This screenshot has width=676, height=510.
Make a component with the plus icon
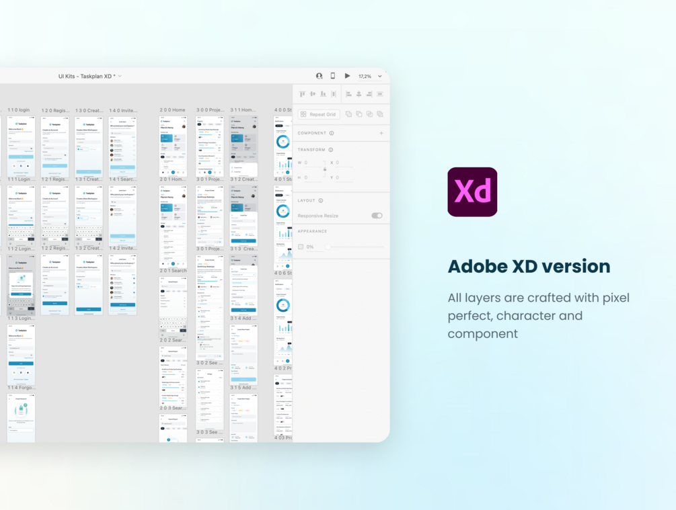[381, 133]
